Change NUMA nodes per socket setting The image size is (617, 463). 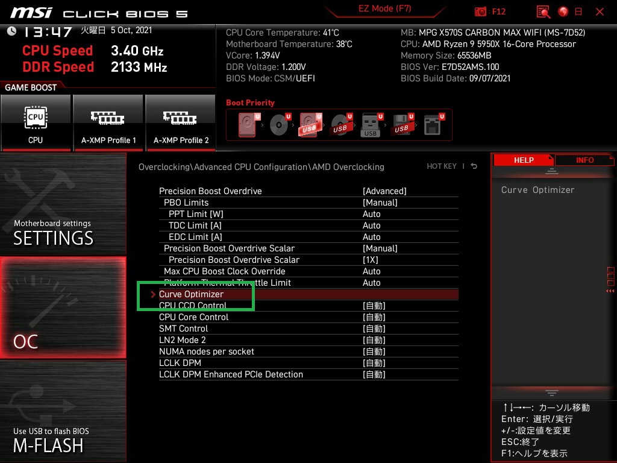pyautogui.click(x=308, y=351)
